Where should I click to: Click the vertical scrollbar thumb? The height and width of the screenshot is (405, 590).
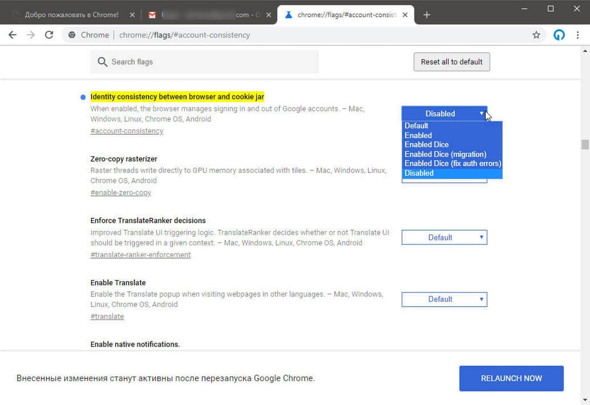pyautogui.click(x=585, y=145)
